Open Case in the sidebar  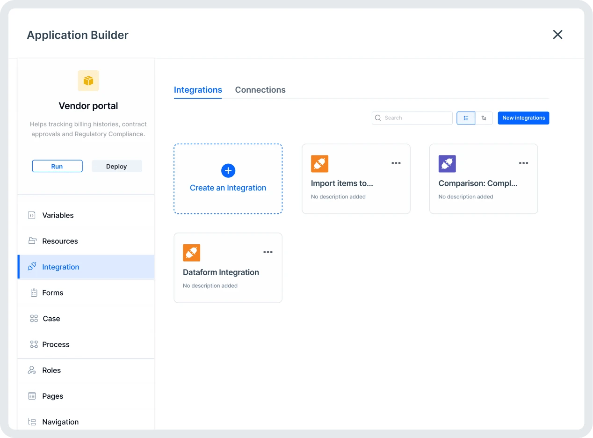point(86,319)
